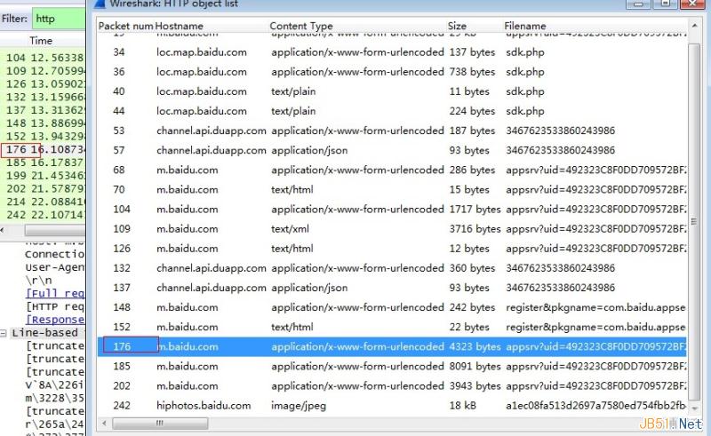The height and width of the screenshot is (436, 711).
Task: Select packet 242 in main packet list
Action: 43,215
